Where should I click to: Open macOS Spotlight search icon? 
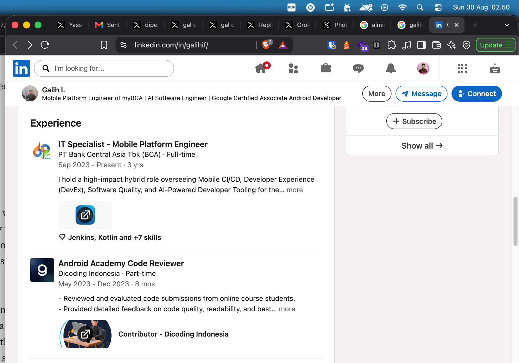420,7
